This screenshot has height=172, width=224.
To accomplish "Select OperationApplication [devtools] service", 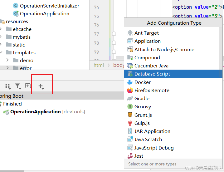I will coord(47,112).
